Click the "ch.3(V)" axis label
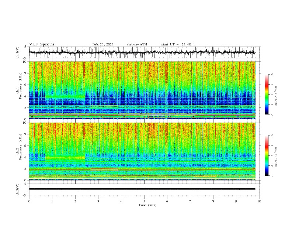The width and height of the screenshot is (292, 226). 18,189
